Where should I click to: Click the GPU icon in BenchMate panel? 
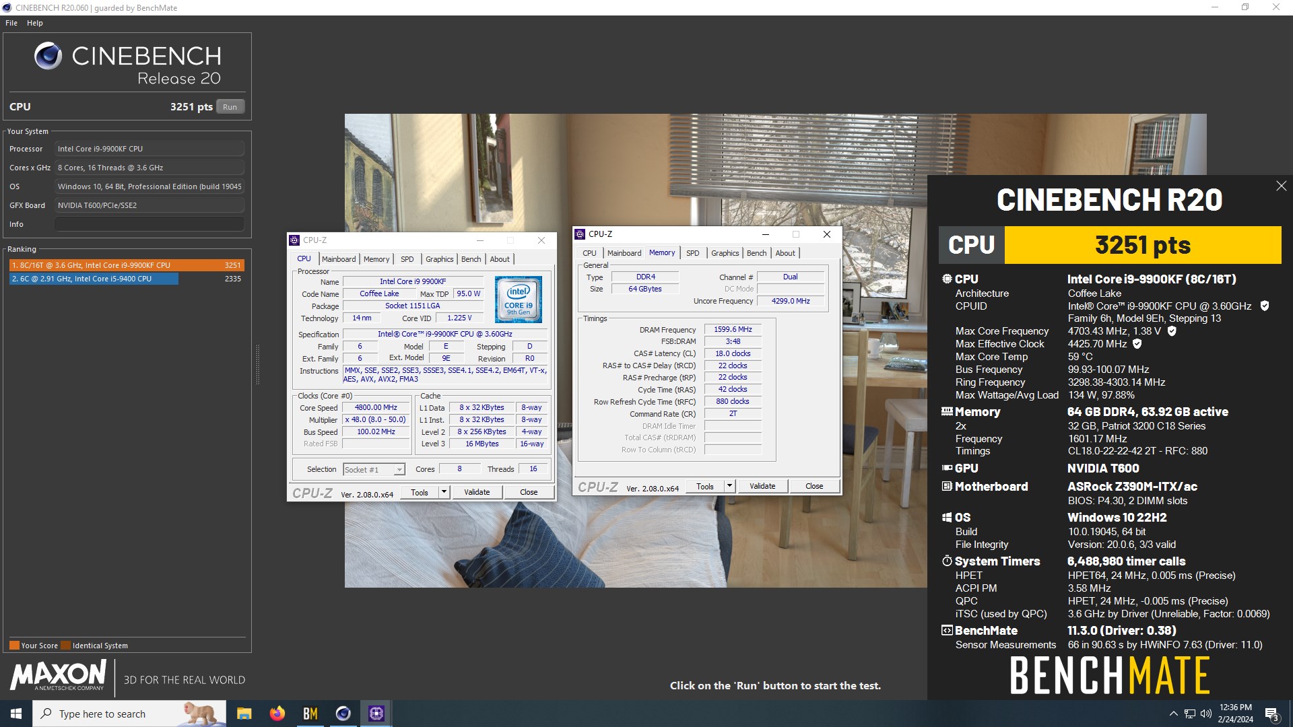(947, 468)
